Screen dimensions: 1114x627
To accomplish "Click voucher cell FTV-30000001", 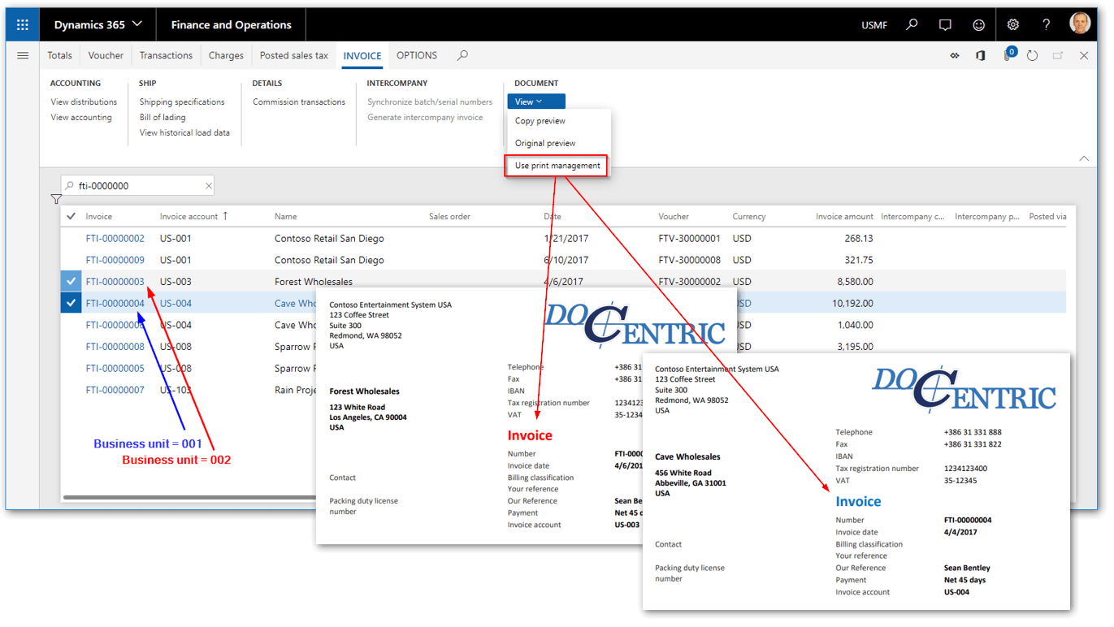I will [689, 238].
